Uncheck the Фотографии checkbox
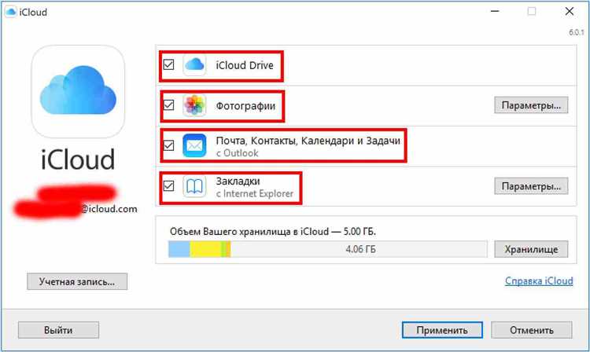The image size is (590, 352). point(168,104)
